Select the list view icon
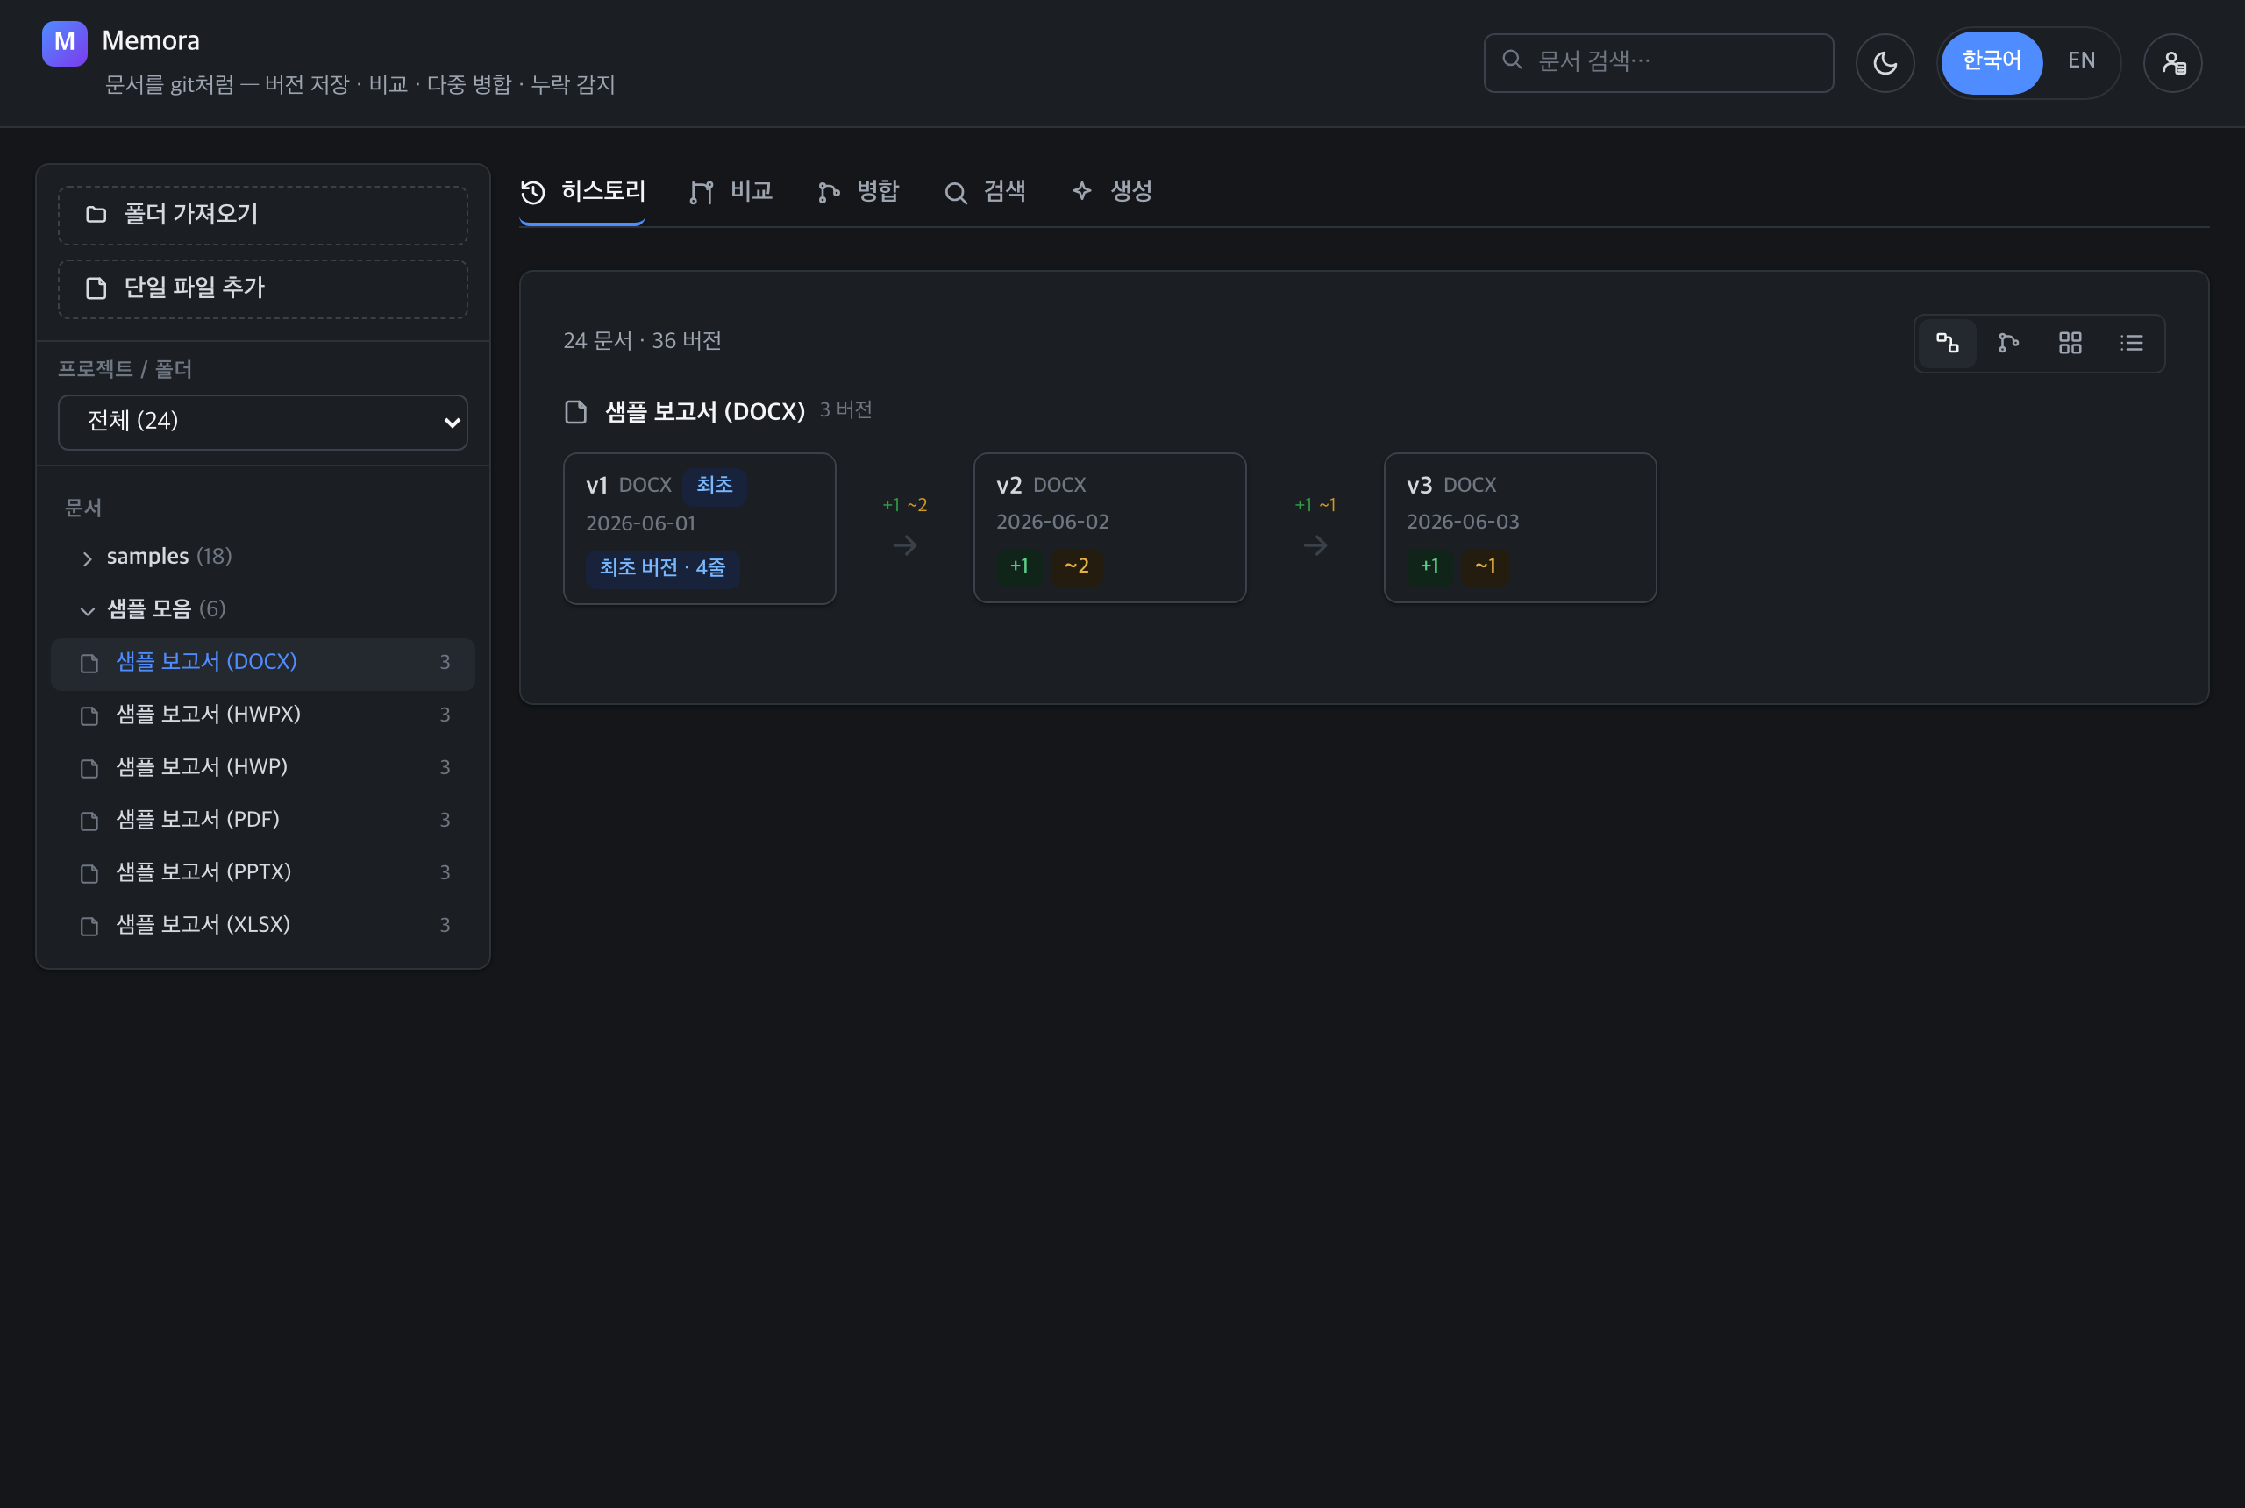 [x=2132, y=344]
